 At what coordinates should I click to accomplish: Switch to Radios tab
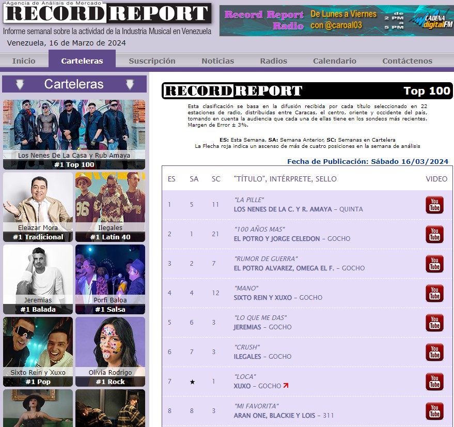coord(274,61)
